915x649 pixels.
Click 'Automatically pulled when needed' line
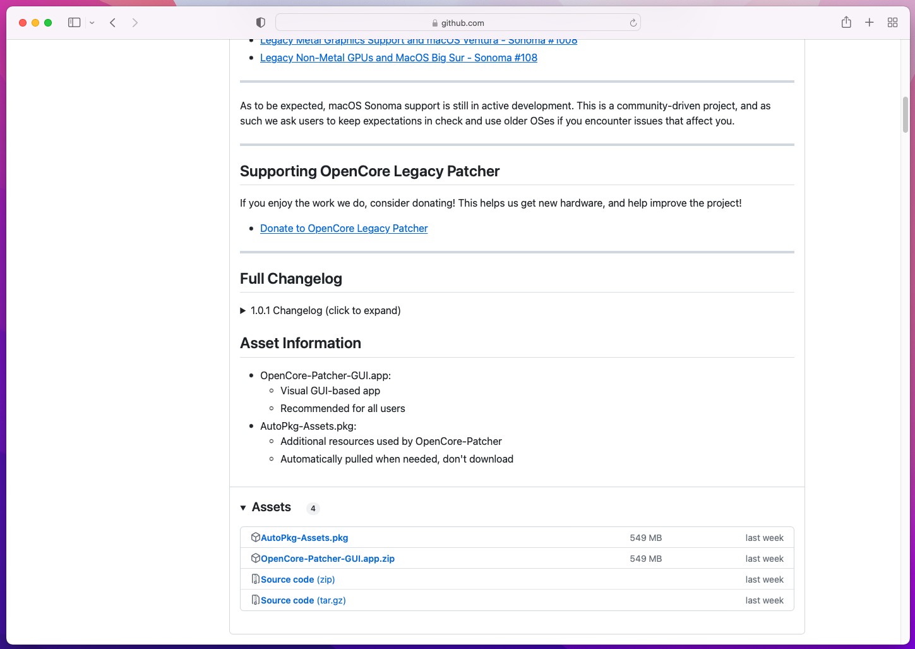pos(397,459)
